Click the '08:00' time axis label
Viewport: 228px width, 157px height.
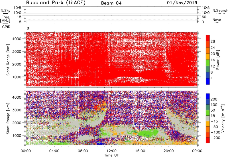[83, 151]
